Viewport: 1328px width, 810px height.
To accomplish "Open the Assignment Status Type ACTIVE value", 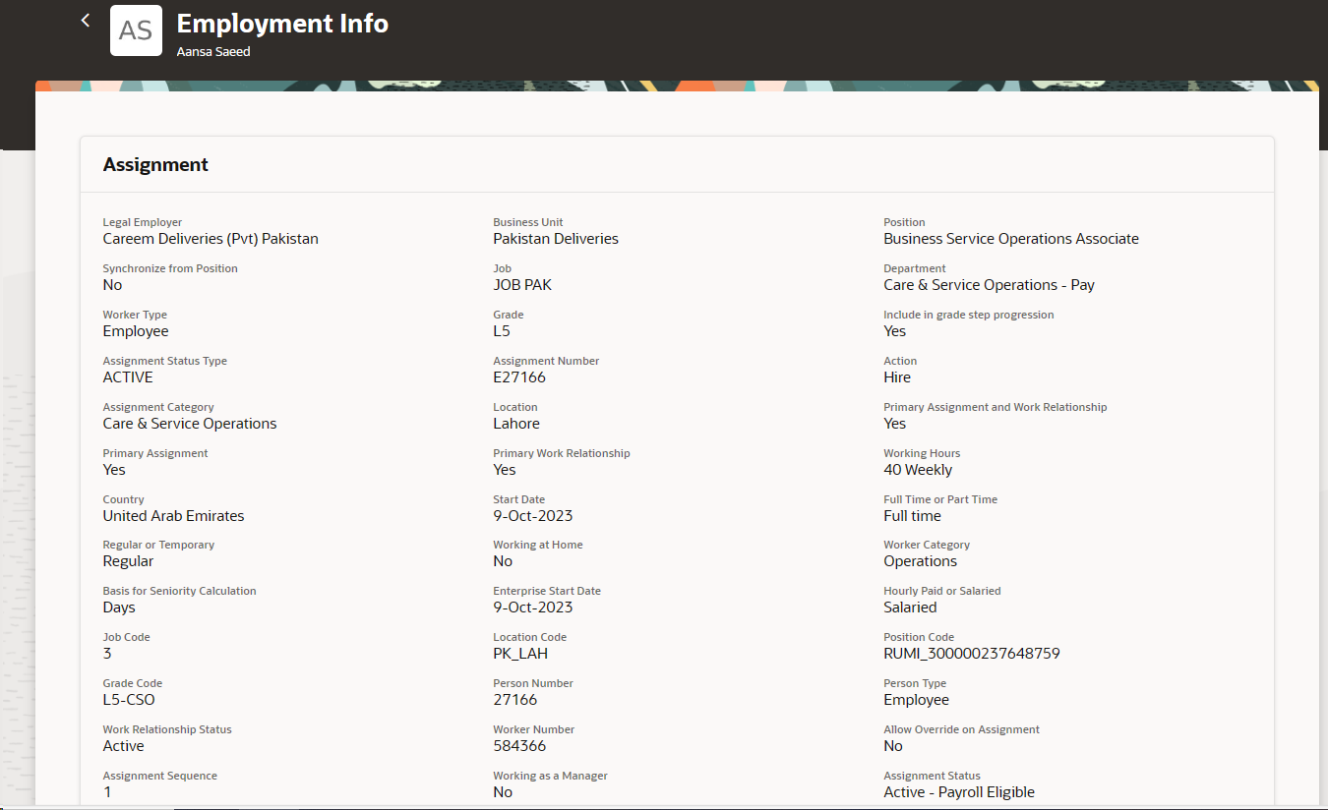I will 128,376.
